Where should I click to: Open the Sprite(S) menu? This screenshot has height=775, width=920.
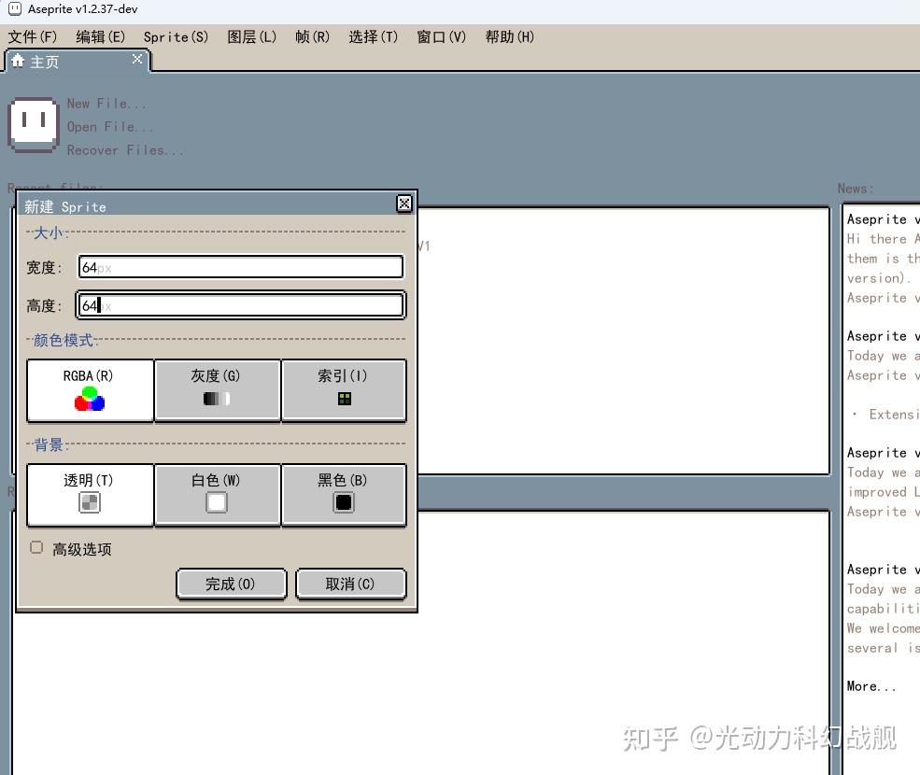click(x=174, y=36)
